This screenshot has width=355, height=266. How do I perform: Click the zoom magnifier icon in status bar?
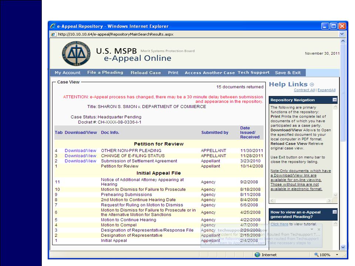coord(316,255)
